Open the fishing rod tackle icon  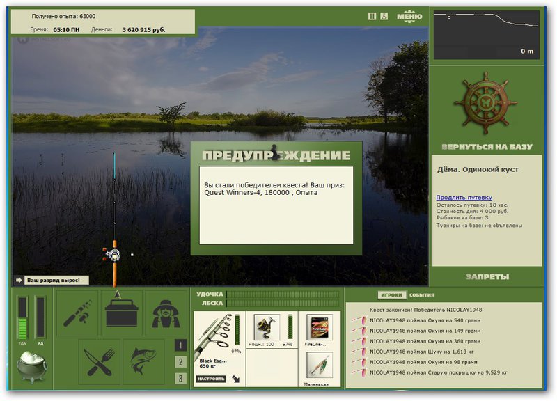(x=77, y=313)
